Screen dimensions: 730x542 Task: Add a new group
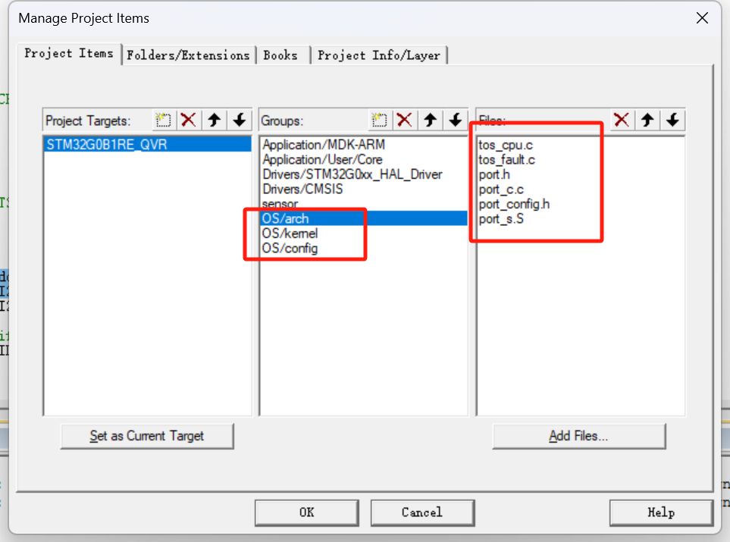[x=380, y=120]
